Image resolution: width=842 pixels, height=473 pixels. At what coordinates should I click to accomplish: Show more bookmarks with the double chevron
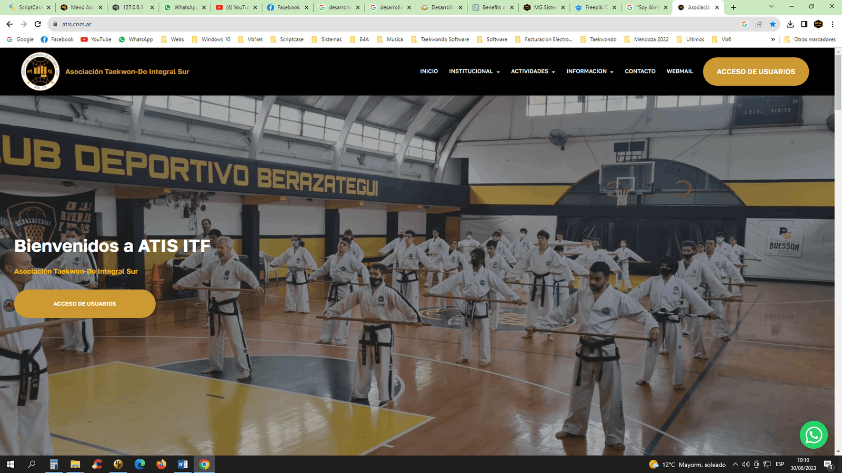click(x=773, y=39)
